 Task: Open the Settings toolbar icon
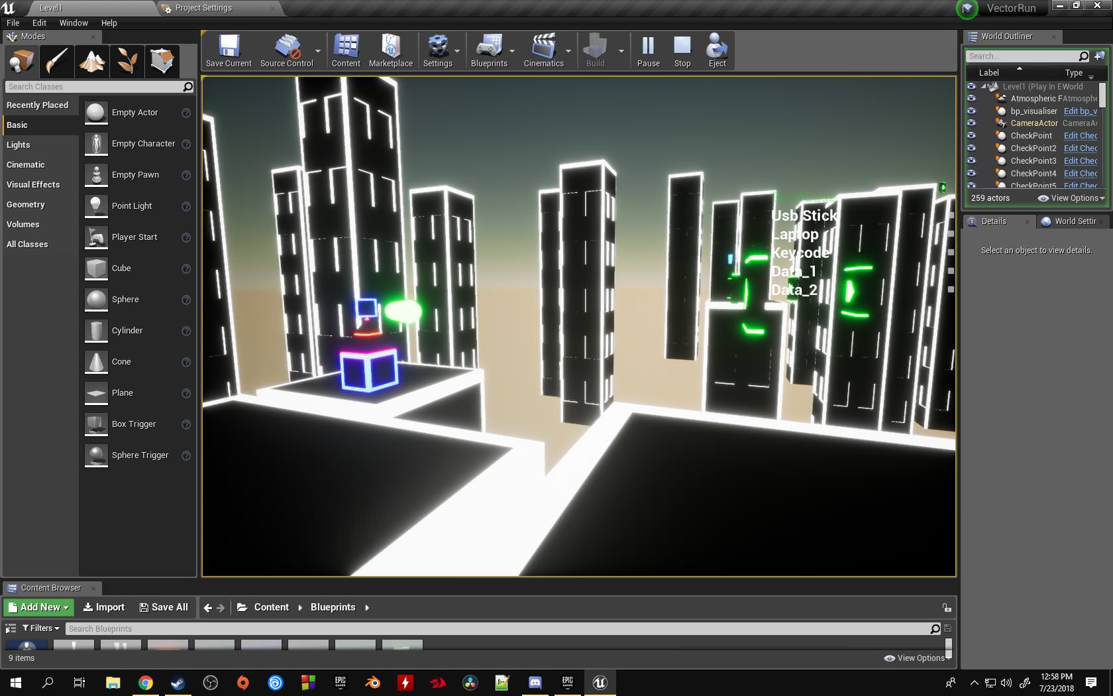[x=437, y=51]
